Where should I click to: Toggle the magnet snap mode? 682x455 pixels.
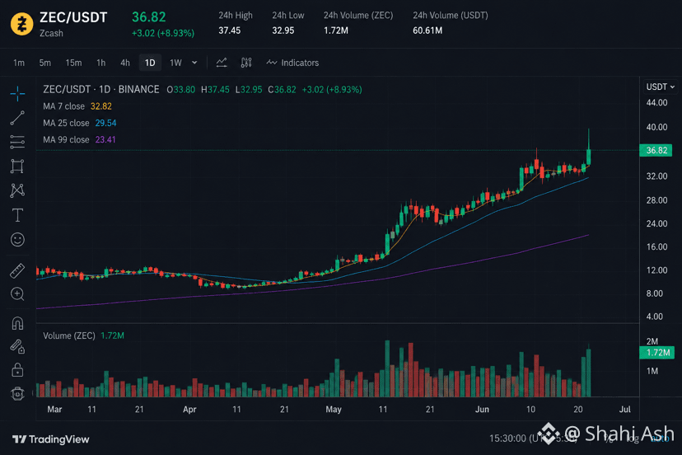coord(17,323)
